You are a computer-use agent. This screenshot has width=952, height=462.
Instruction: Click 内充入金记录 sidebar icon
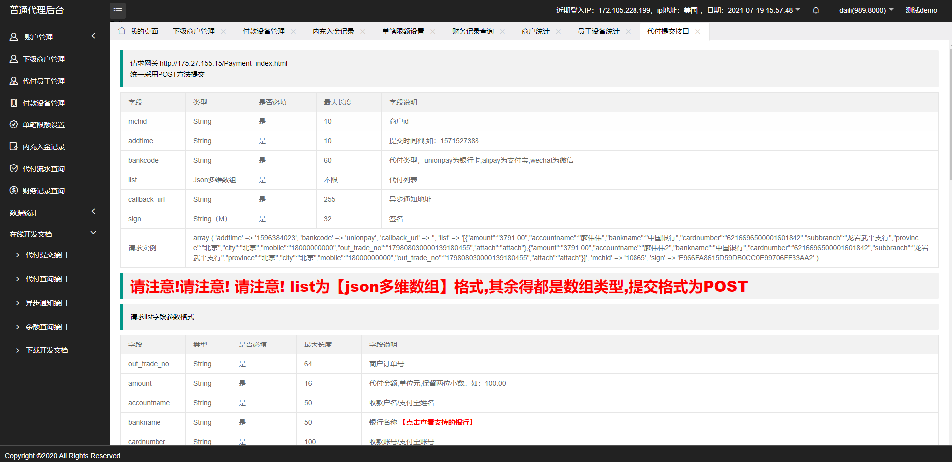pos(14,146)
